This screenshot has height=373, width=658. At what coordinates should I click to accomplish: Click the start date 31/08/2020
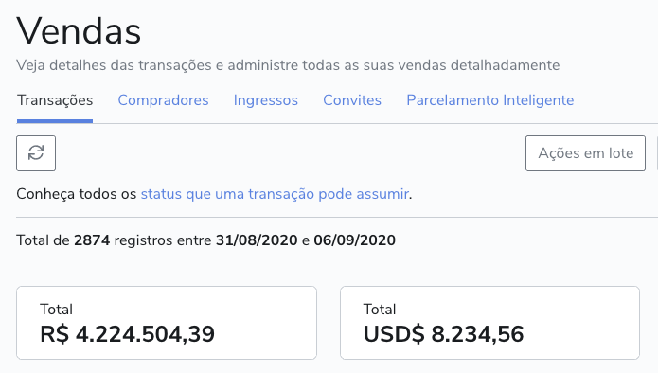coord(257,240)
